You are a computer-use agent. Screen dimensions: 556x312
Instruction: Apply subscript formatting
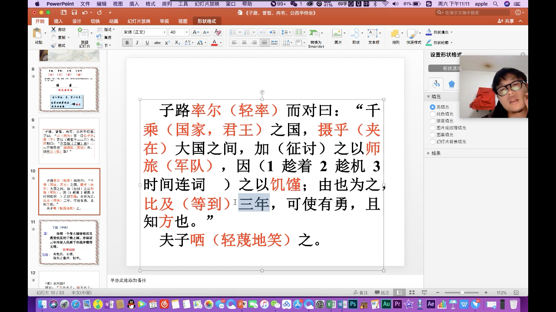point(177,42)
